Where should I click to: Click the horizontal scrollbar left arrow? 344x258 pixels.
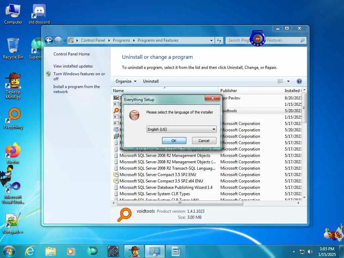pyautogui.click(x=114, y=203)
